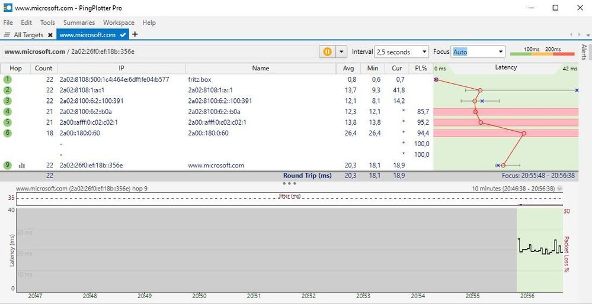Click the hop 4 green circle icon
Image resolution: width=592 pixels, height=304 pixels.
pos(7,112)
